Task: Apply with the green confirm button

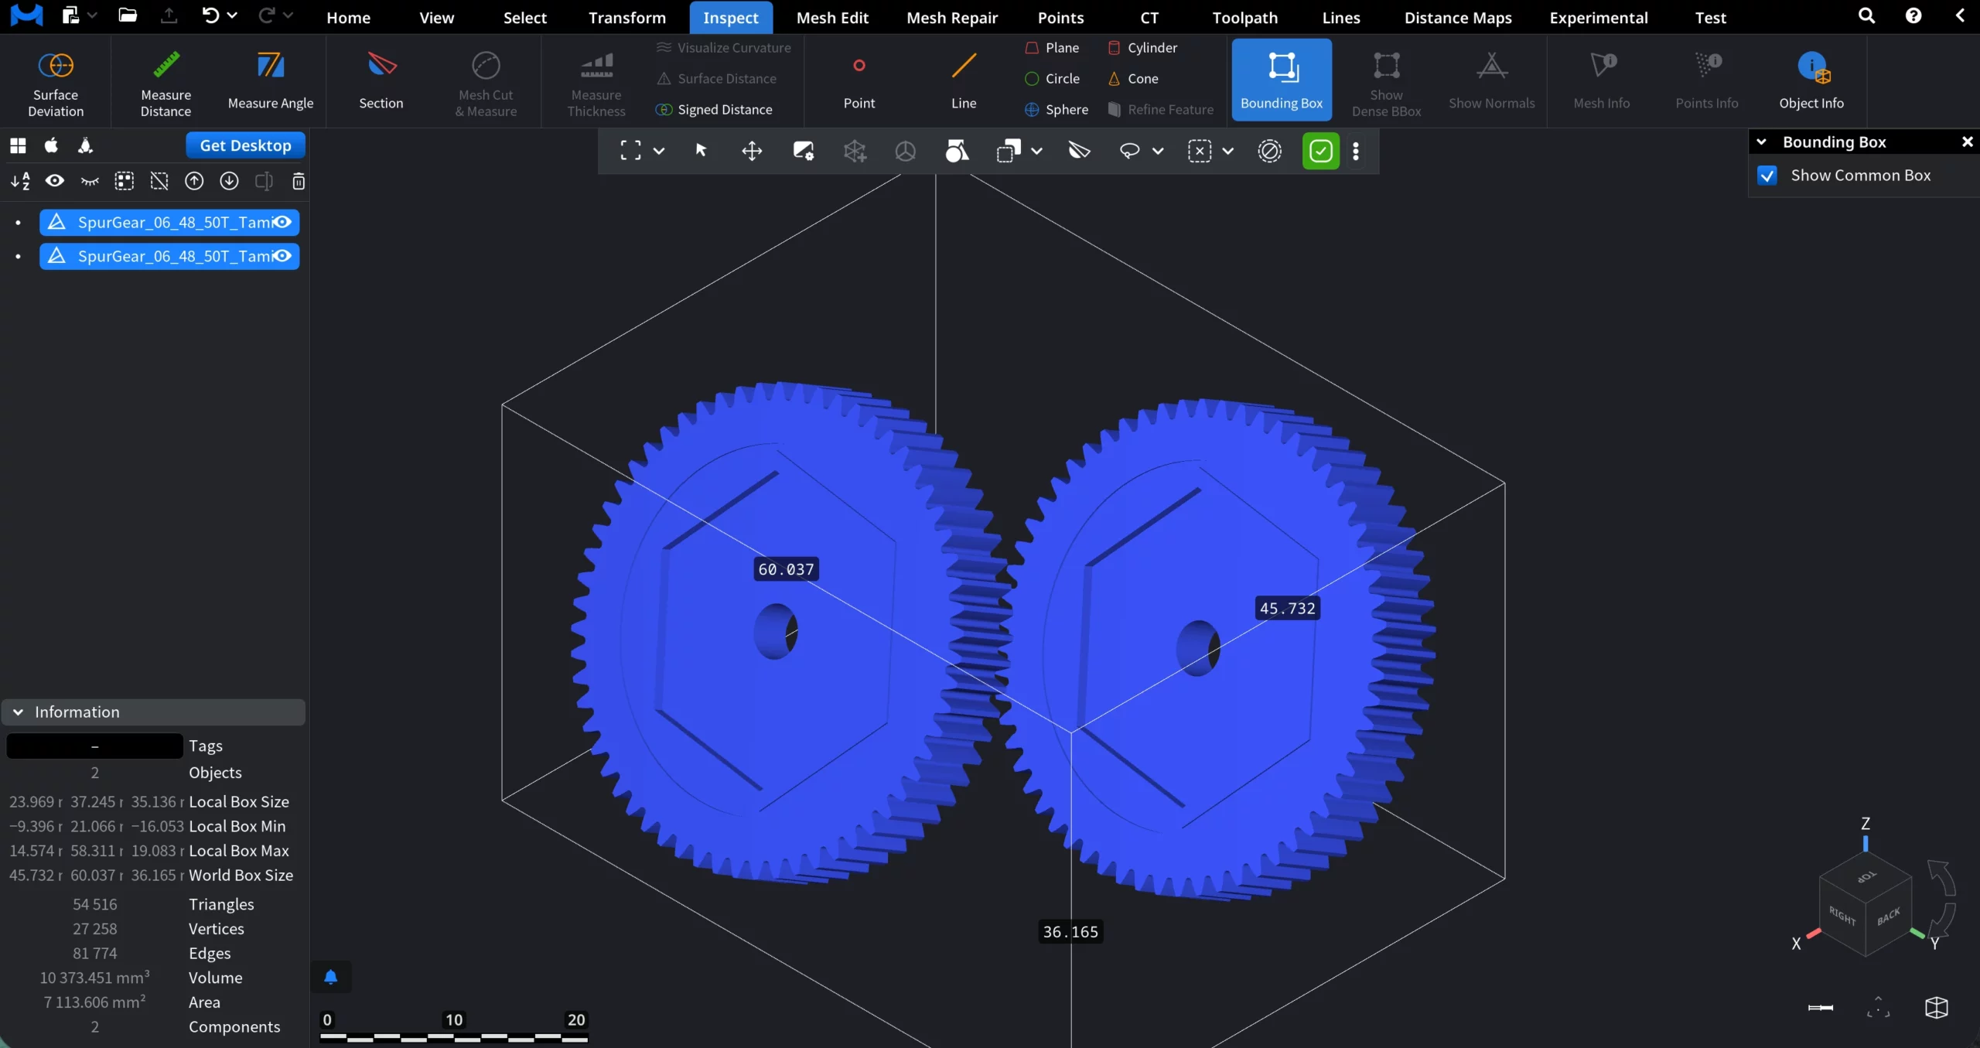Action: coord(1321,151)
